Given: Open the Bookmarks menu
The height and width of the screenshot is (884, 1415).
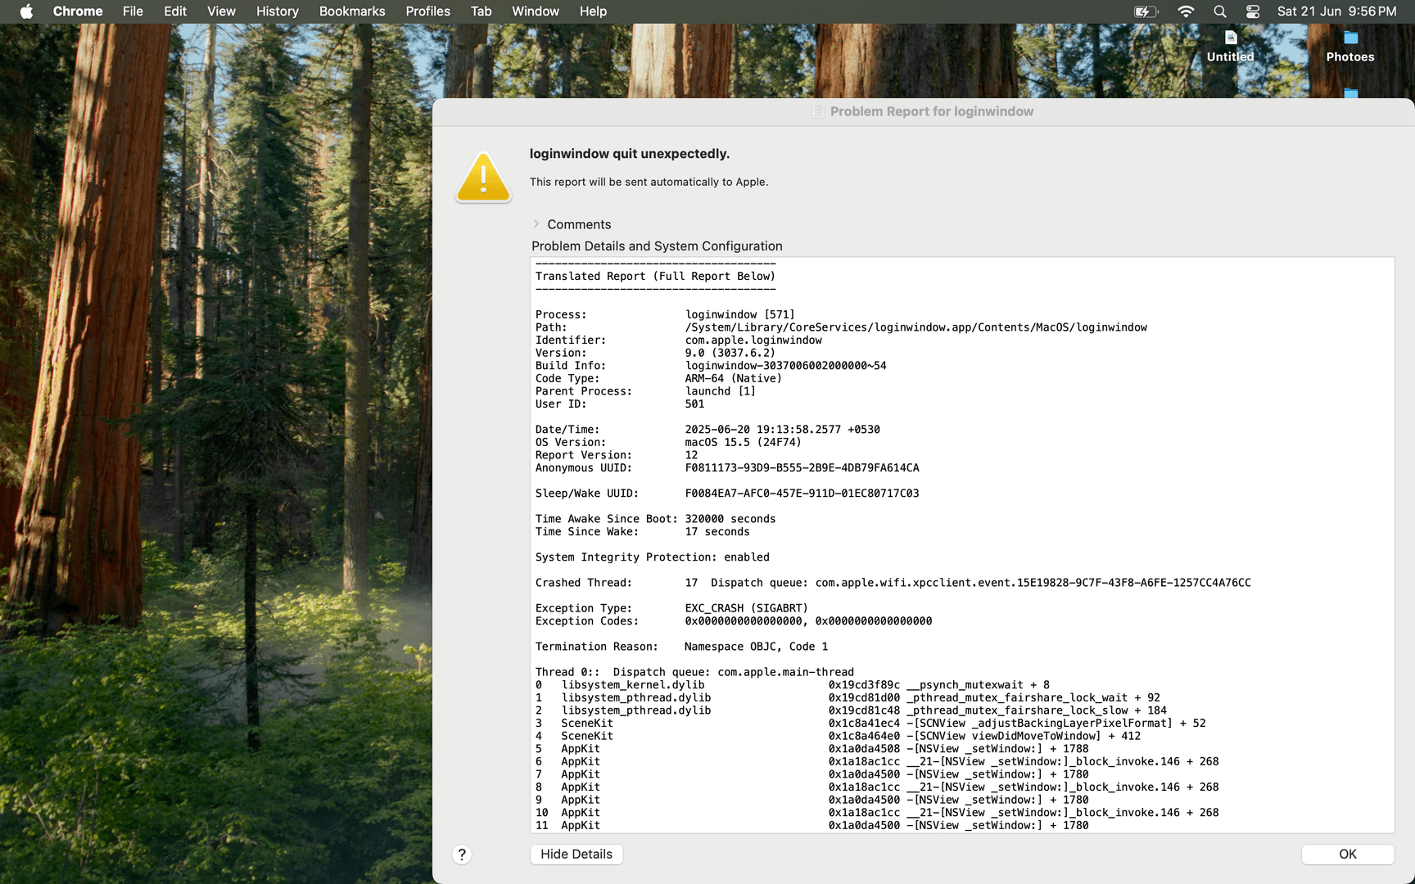Looking at the screenshot, I should (352, 11).
